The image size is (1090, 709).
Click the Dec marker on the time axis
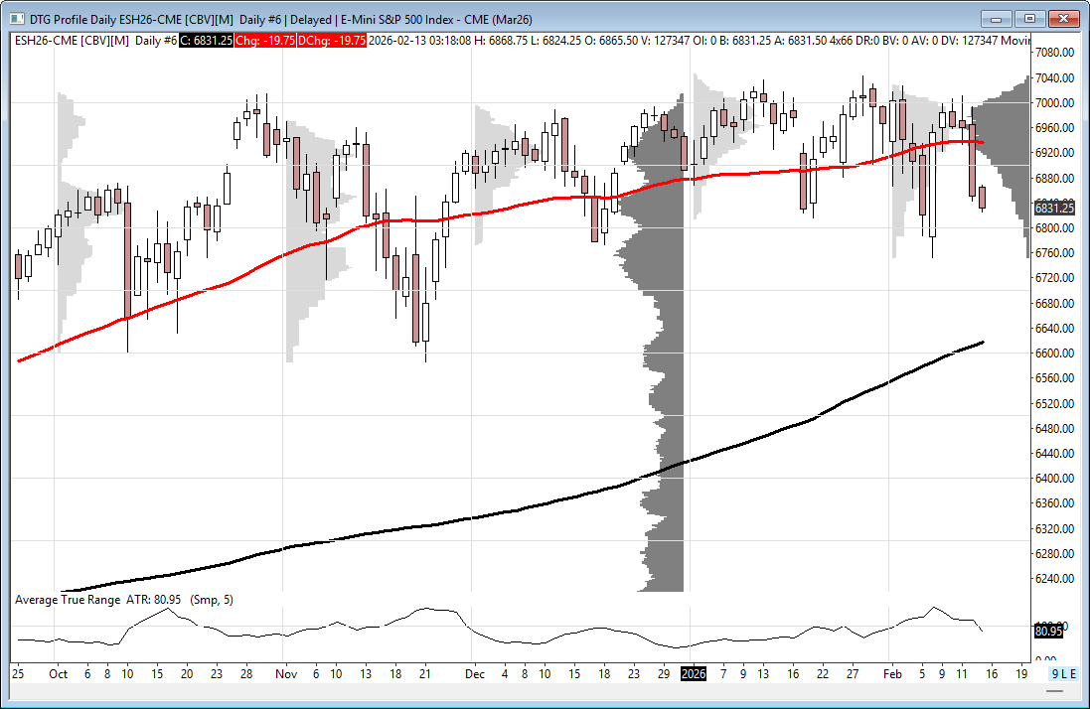[475, 673]
